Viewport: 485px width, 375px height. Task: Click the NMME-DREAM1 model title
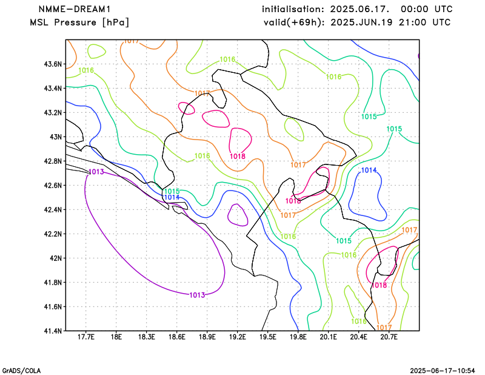(x=74, y=9)
